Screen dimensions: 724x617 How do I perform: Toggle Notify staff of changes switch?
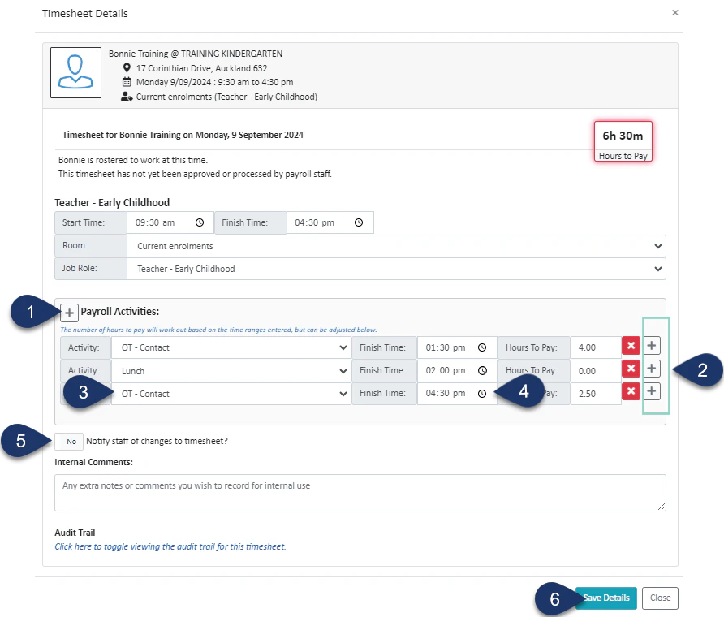point(69,442)
